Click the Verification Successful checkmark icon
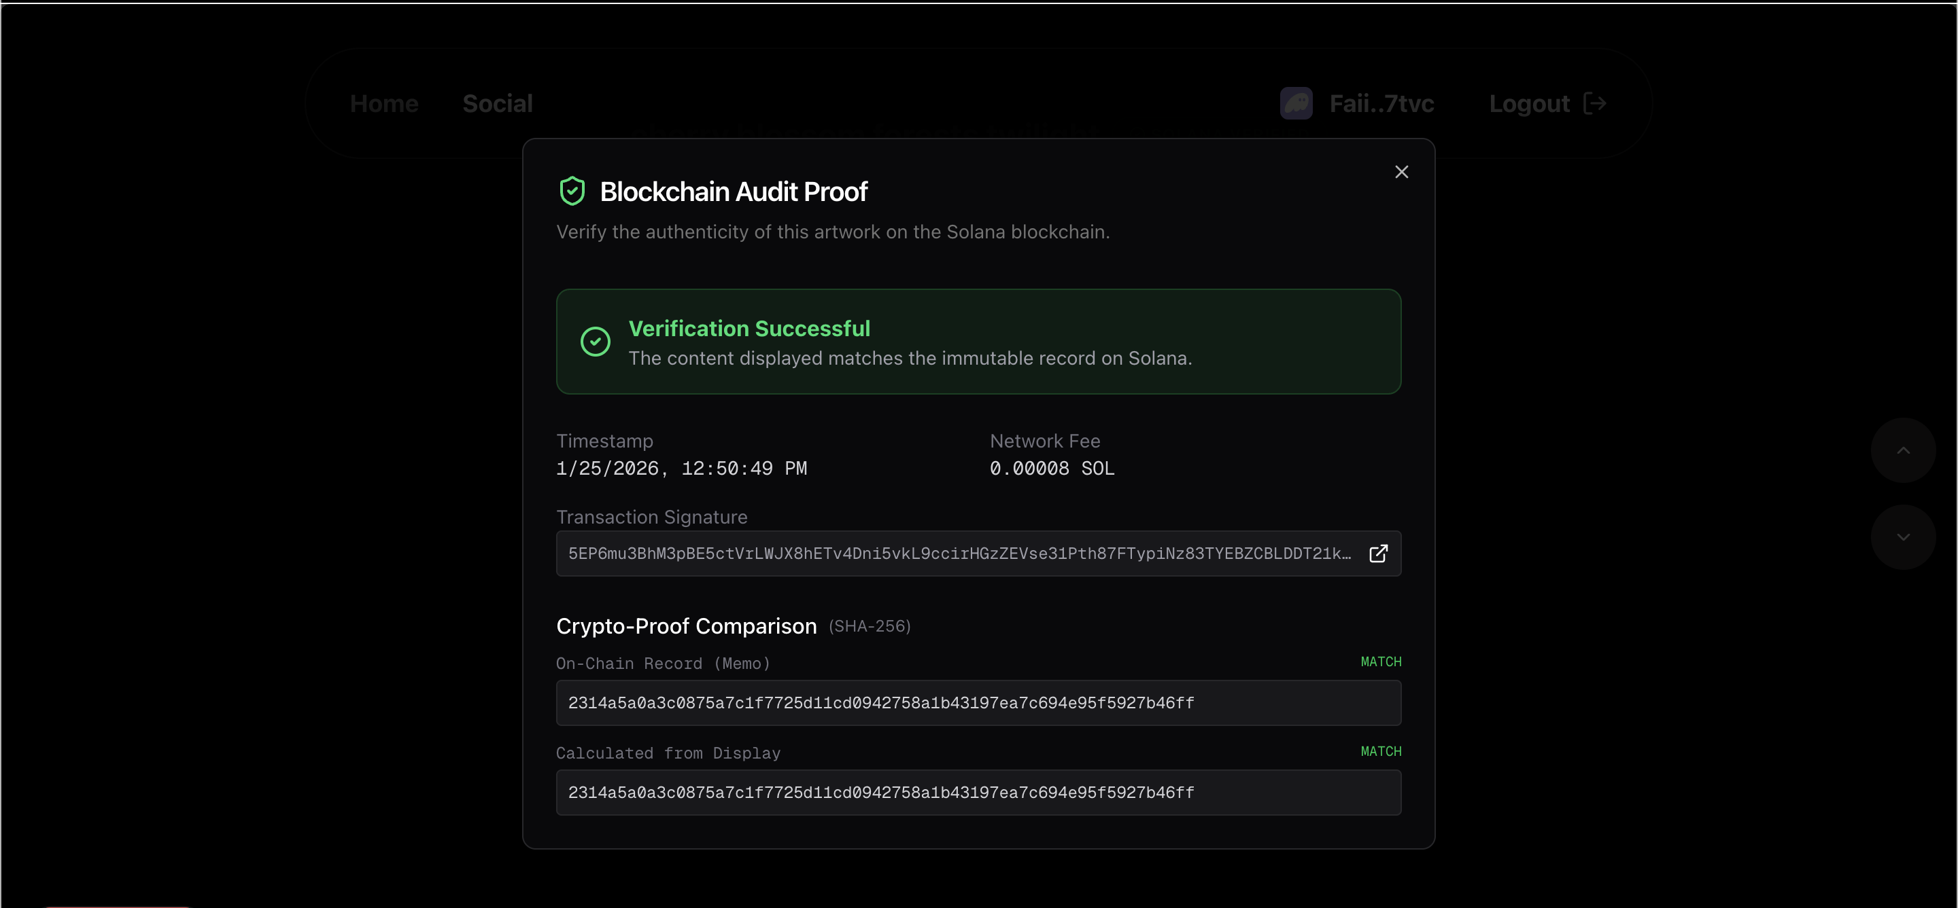1958x908 pixels. [595, 342]
